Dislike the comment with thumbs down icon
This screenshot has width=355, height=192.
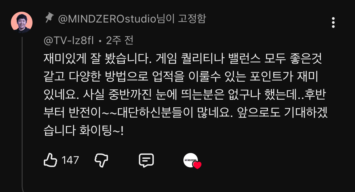(101, 160)
